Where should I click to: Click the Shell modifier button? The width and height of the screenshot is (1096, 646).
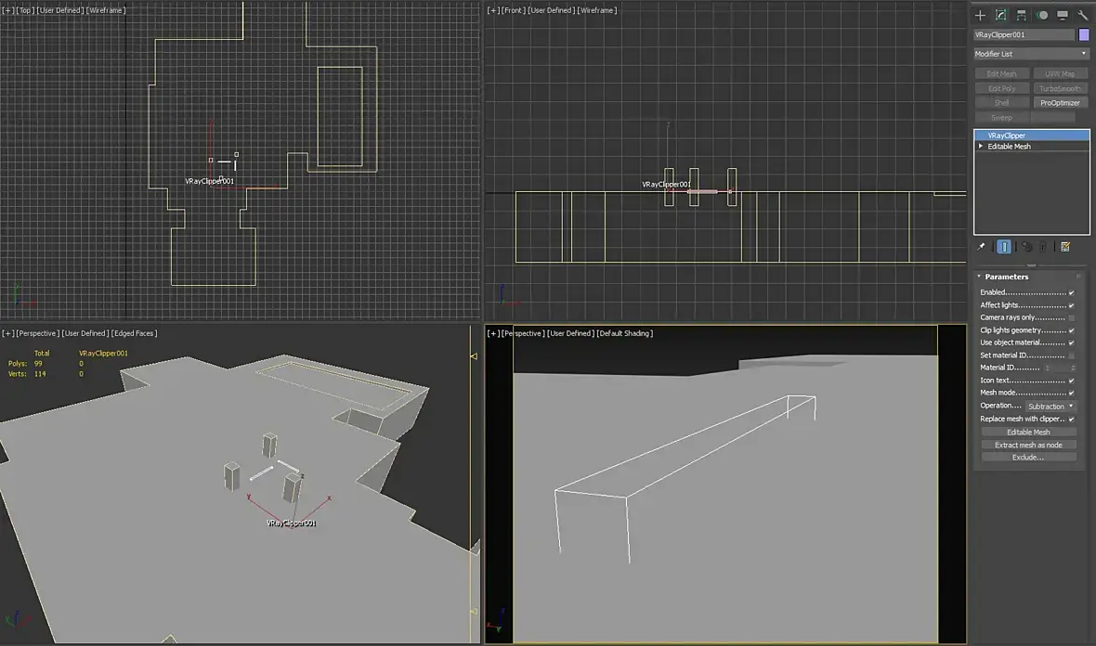point(1001,103)
